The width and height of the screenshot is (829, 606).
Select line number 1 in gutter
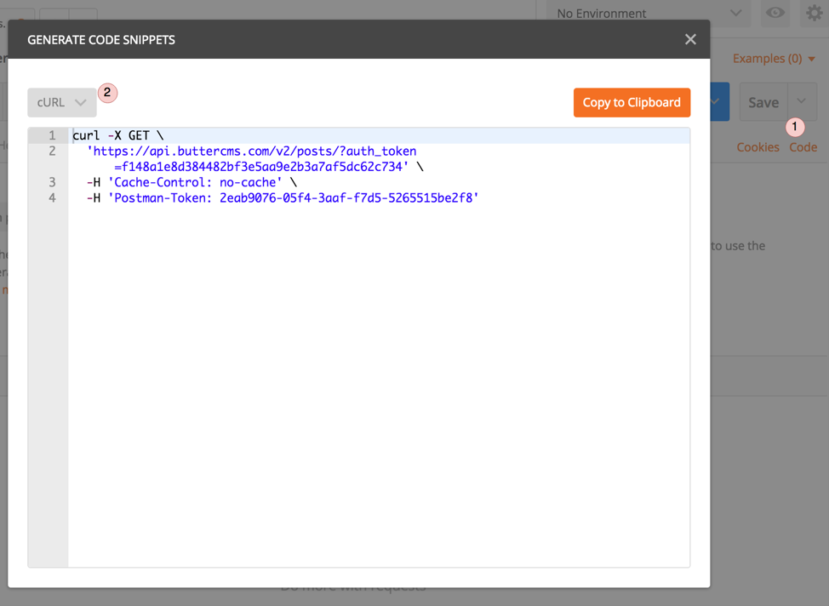click(52, 135)
